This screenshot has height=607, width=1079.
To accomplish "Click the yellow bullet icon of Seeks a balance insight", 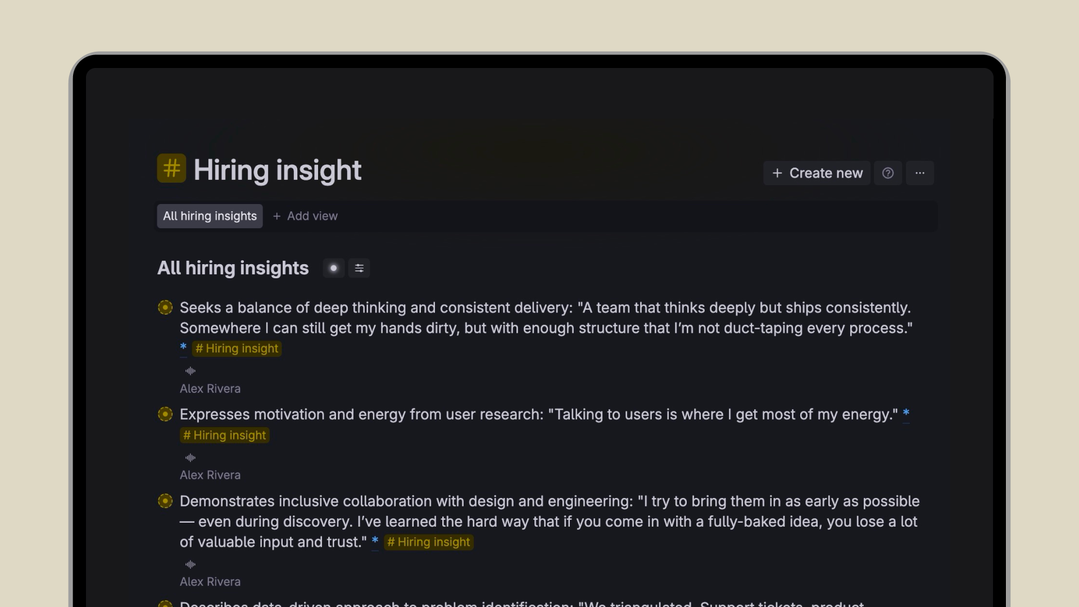I will [x=165, y=307].
